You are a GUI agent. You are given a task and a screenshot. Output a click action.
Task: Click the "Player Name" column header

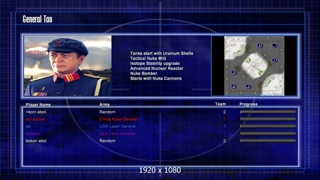pos(38,105)
